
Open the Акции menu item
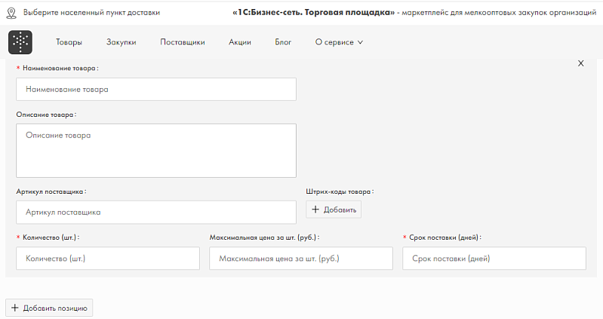[240, 42]
